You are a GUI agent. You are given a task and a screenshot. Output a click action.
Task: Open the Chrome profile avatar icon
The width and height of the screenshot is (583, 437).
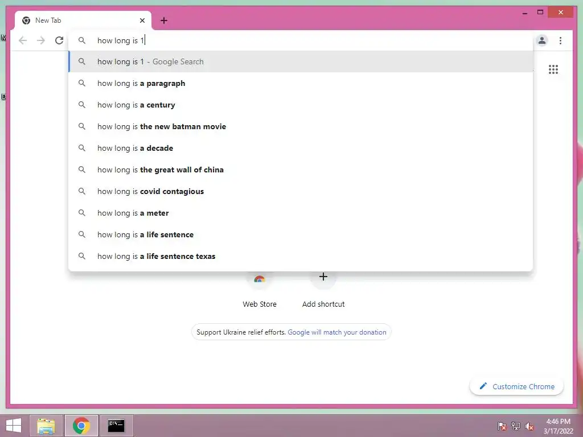click(x=542, y=40)
